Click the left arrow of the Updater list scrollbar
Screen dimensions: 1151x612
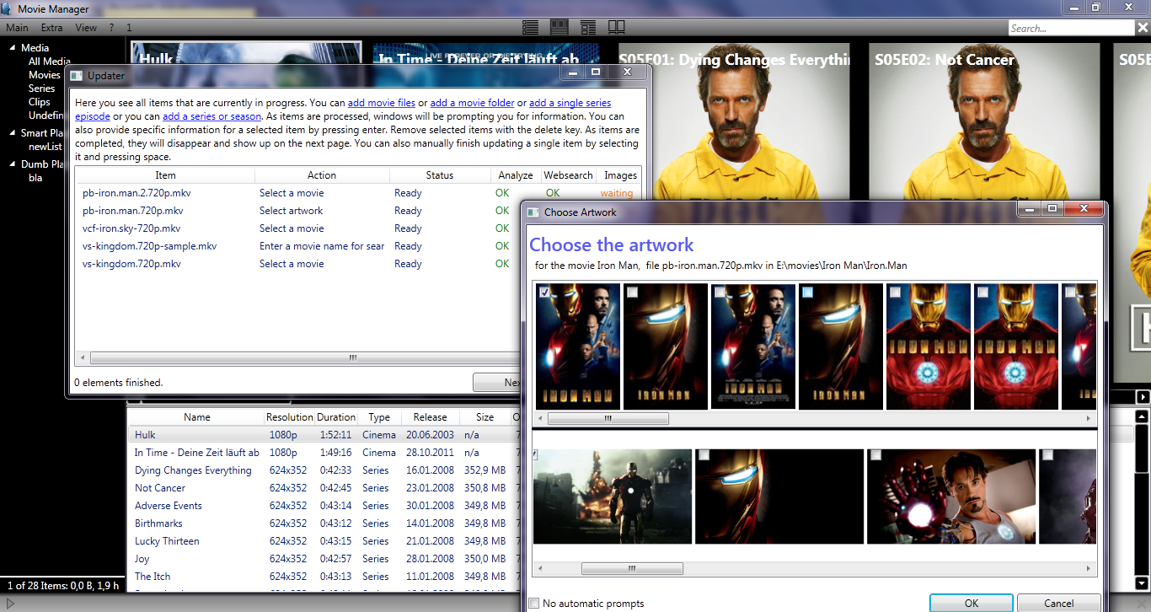(82, 357)
